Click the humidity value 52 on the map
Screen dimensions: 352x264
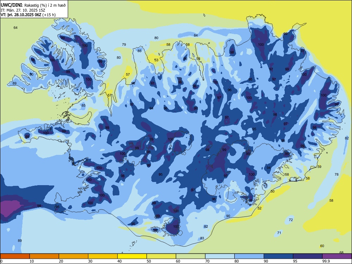(x=259, y=208)
